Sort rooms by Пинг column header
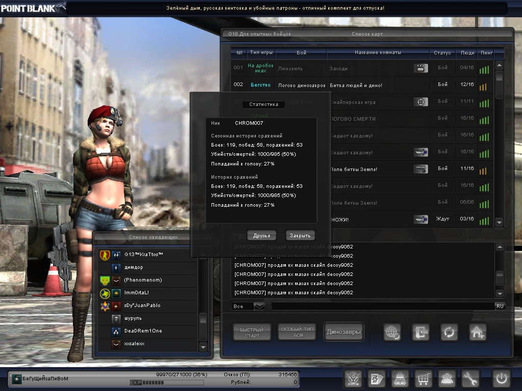Screen dimensions: 522x391 tap(485, 52)
